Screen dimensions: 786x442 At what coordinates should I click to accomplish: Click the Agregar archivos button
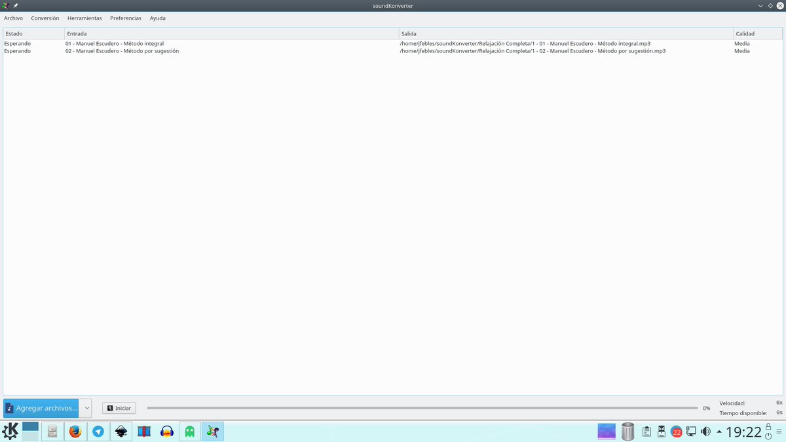coord(41,408)
